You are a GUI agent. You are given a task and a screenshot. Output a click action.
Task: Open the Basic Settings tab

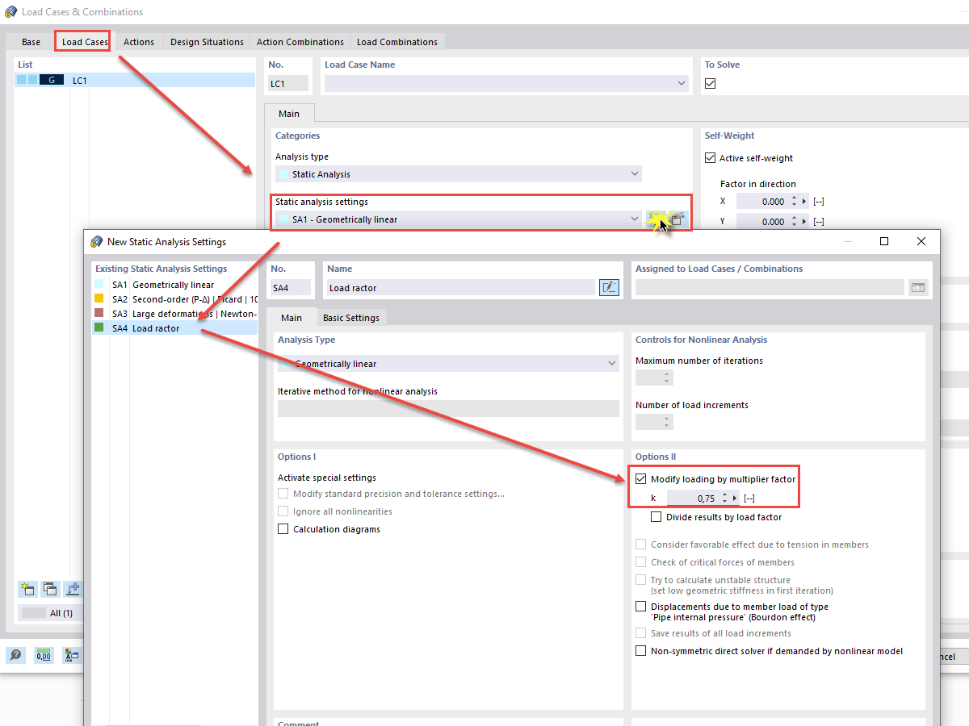point(351,318)
